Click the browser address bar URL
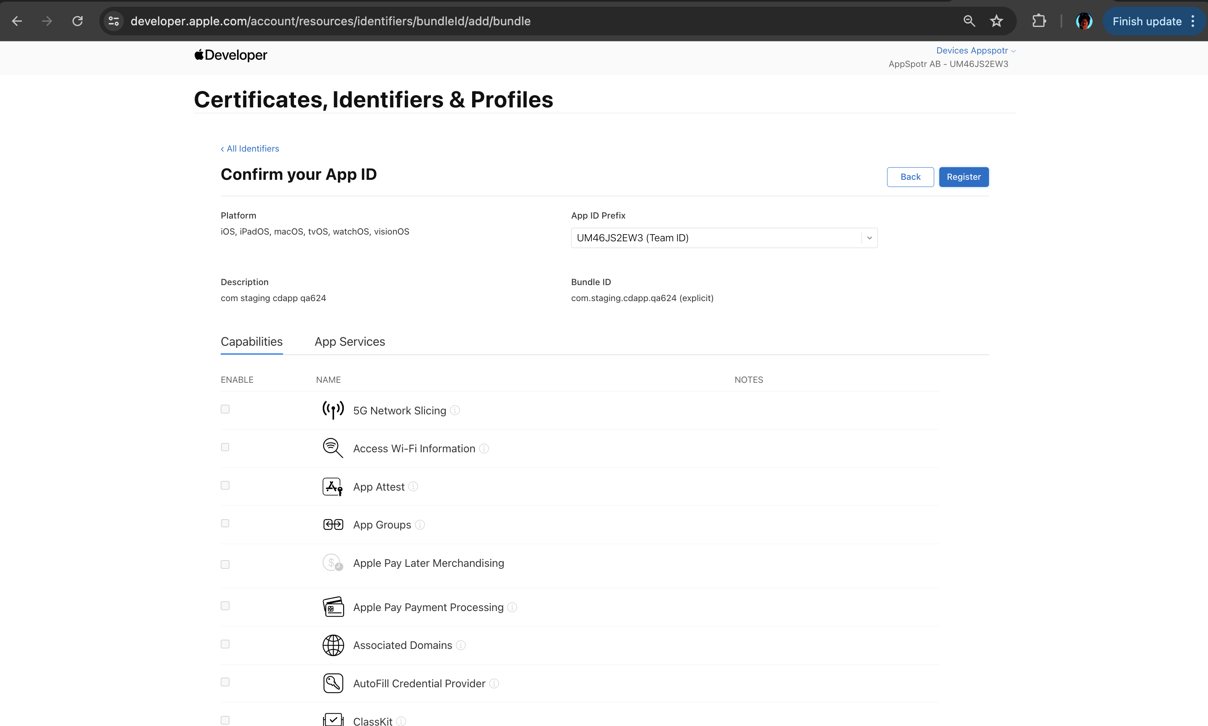 click(x=330, y=21)
